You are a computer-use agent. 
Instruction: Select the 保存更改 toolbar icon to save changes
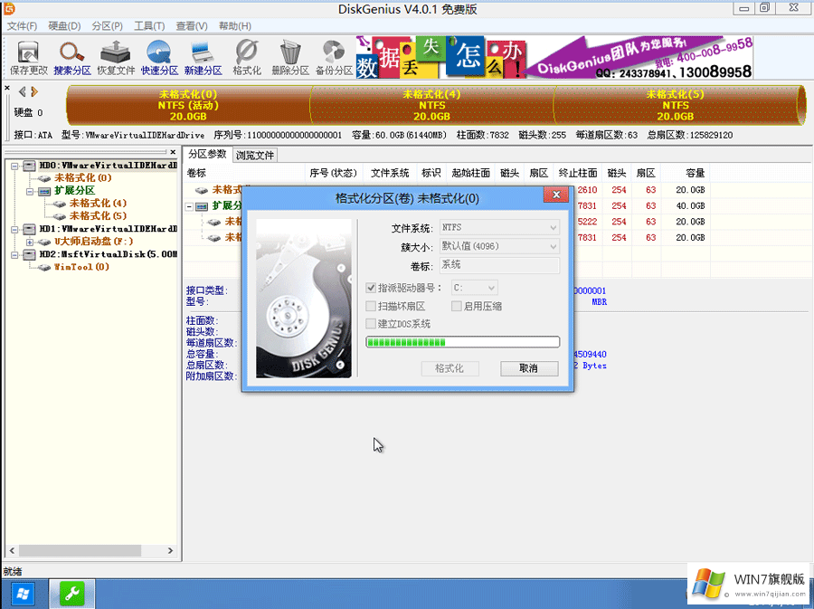(x=28, y=56)
